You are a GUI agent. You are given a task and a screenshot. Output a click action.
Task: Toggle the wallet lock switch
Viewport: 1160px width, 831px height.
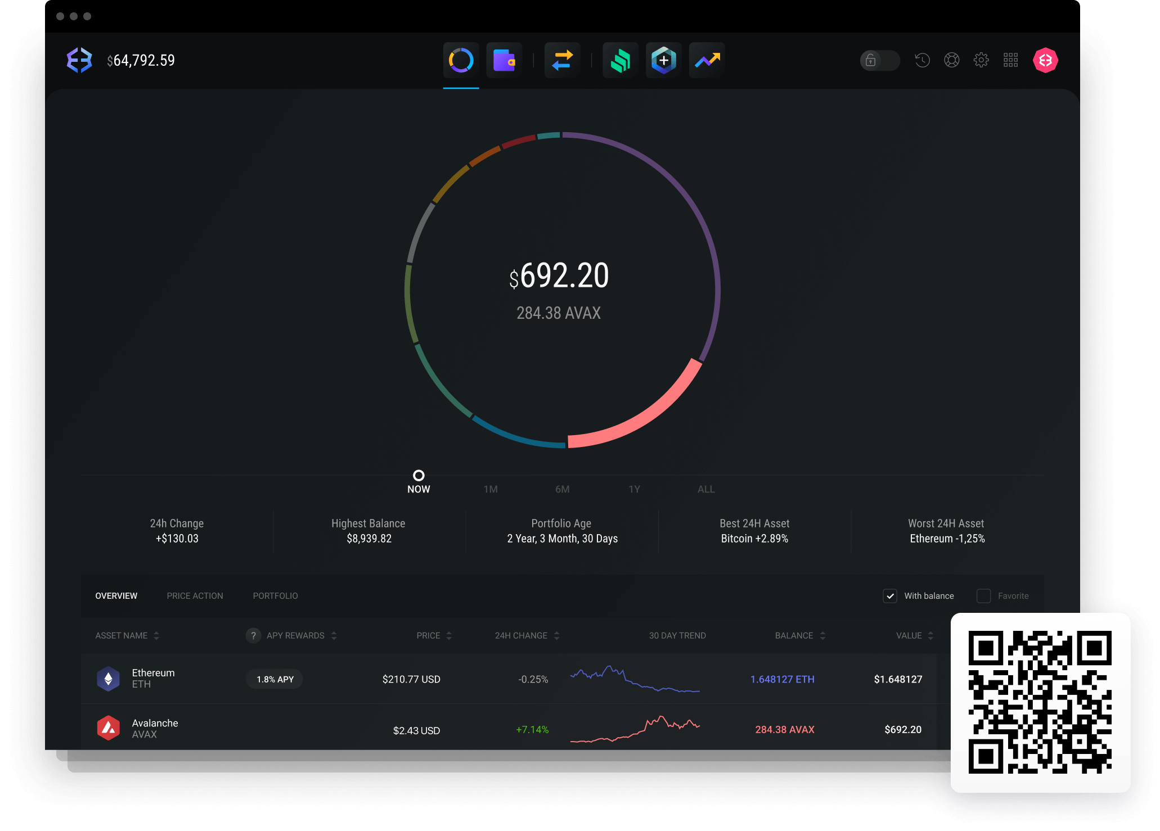coord(880,60)
